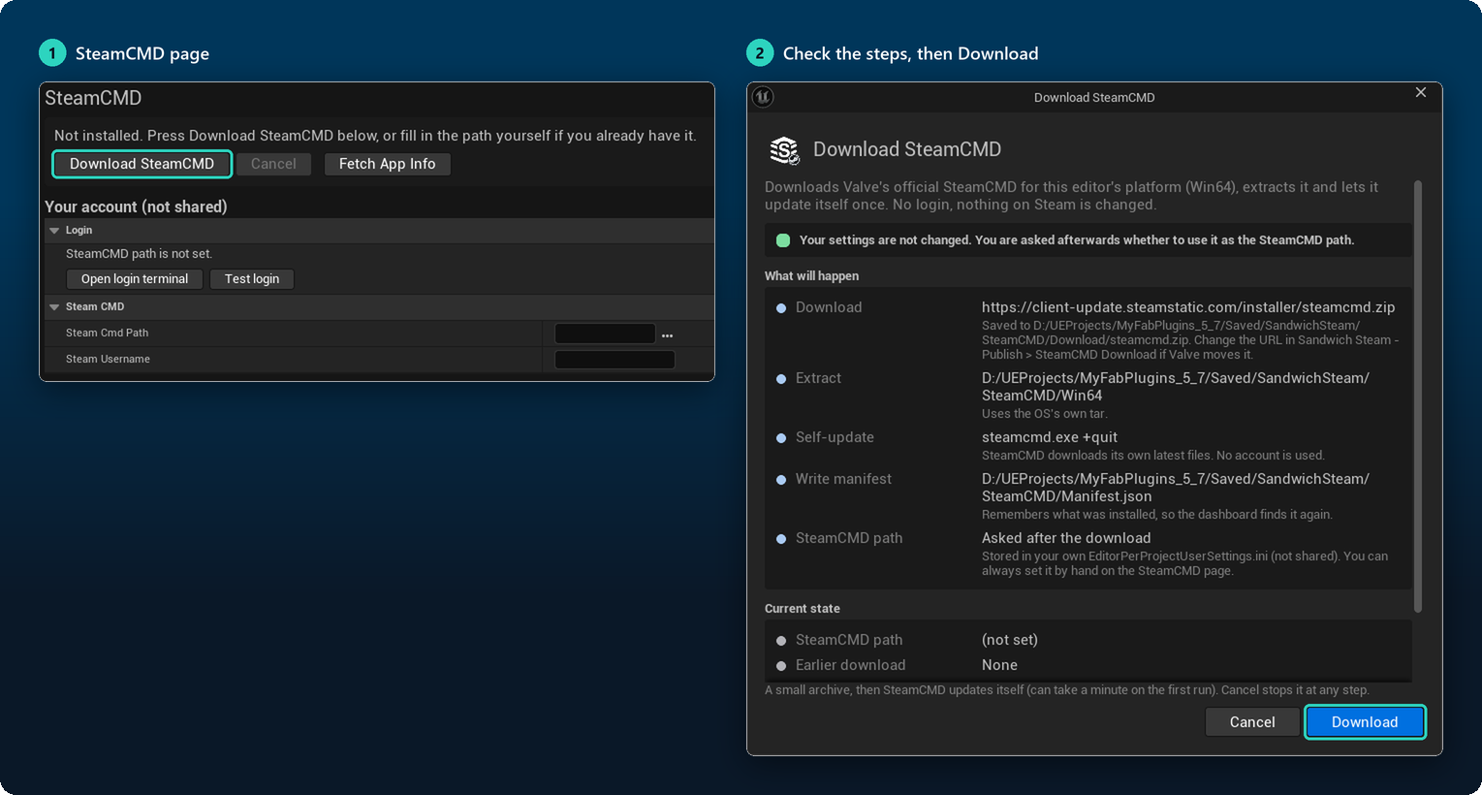Open login terminal
The width and height of the screenshot is (1482, 795).
click(135, 279)
